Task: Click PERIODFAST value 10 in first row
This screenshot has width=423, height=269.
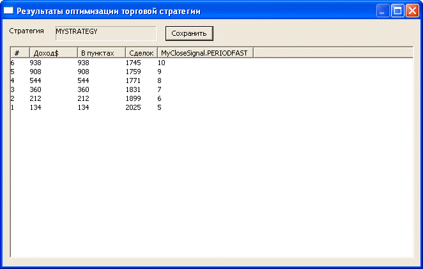Action: (x=162, y=63)
